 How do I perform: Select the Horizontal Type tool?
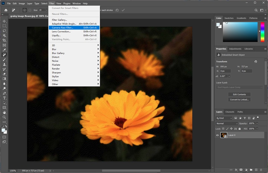click(4, 98)
